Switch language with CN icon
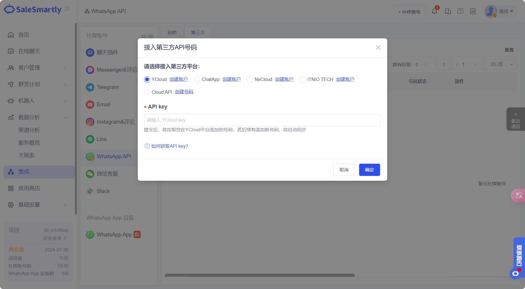 473,11
